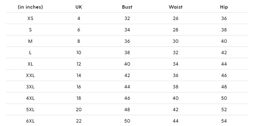Click the XL size row label
The height and width of the screenshot is (126, 256).
30,64
